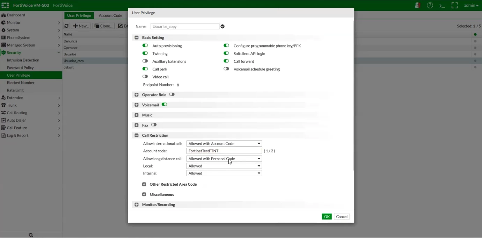
Task: Open the help question mark icon
Action: (x=430, y=5)
